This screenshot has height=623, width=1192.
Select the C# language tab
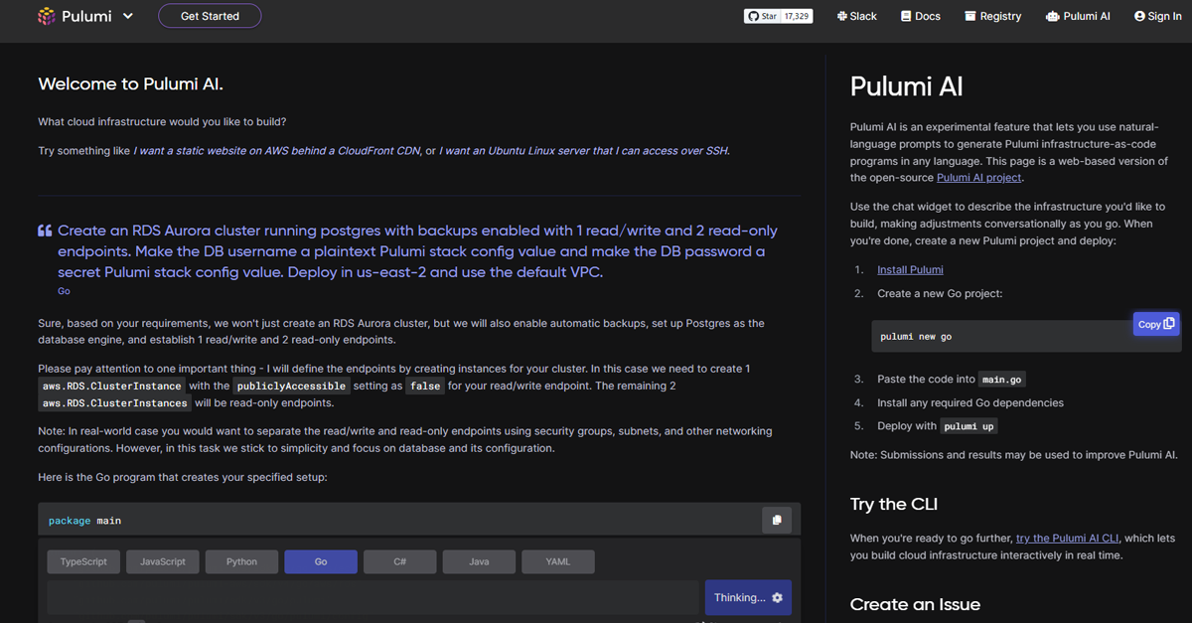point(399,561)
